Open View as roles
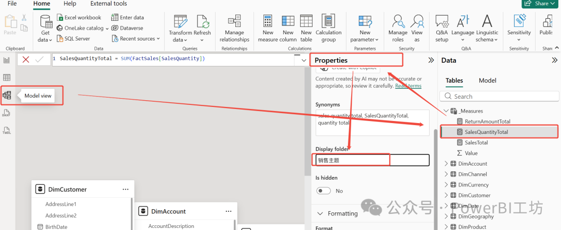This screenshot has height=230, width=561. pos(417,29)
